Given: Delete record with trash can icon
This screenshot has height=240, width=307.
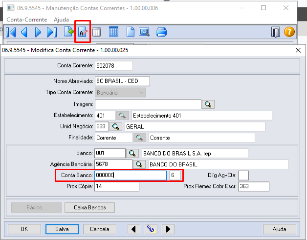Looking at the screenshot, I should point(96,32).
